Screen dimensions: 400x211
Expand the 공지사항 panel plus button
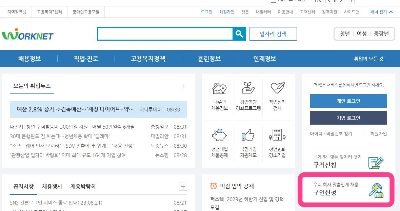point(183,186)
